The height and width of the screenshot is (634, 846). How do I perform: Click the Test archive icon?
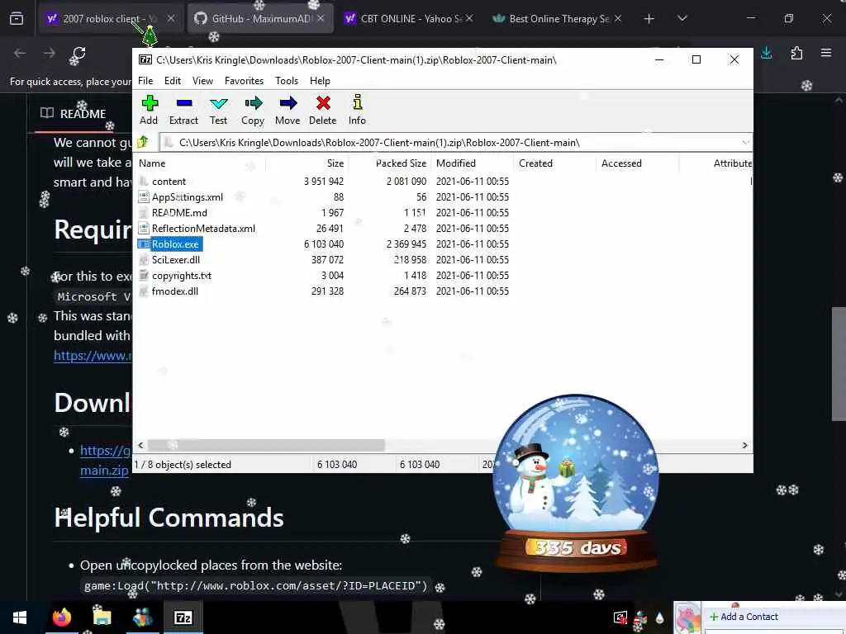click(218, 103)
